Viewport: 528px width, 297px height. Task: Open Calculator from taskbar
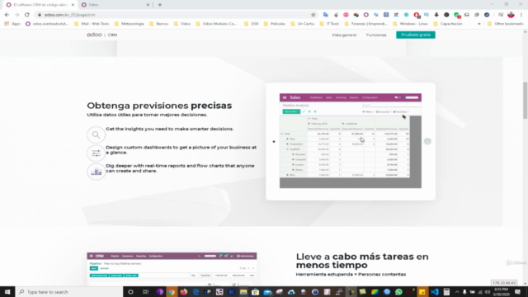tap(446, 292)
